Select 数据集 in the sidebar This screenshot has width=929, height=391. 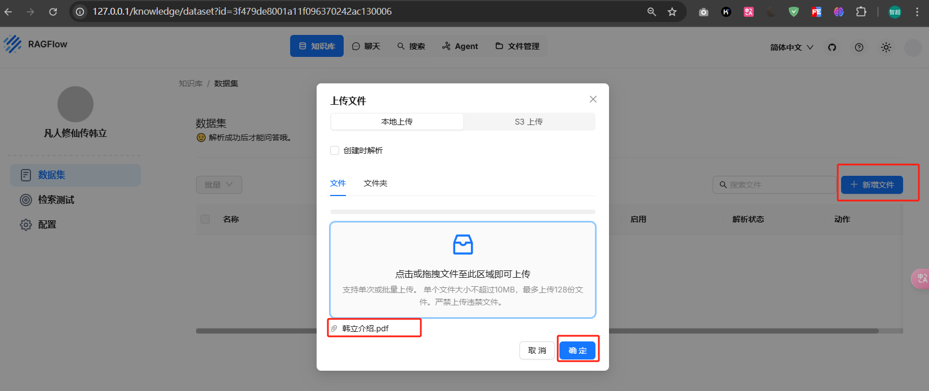[x=75, y=175]
